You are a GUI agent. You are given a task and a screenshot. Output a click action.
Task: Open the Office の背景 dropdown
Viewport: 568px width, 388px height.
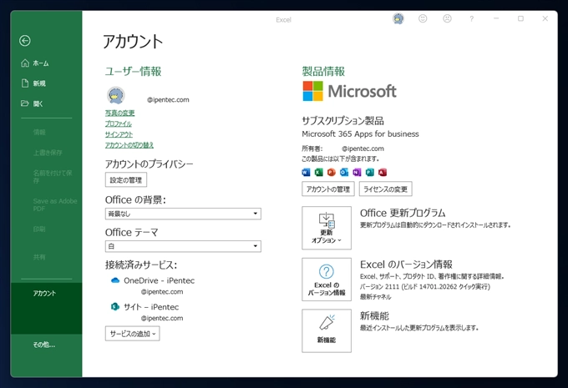tap(183, 214)
